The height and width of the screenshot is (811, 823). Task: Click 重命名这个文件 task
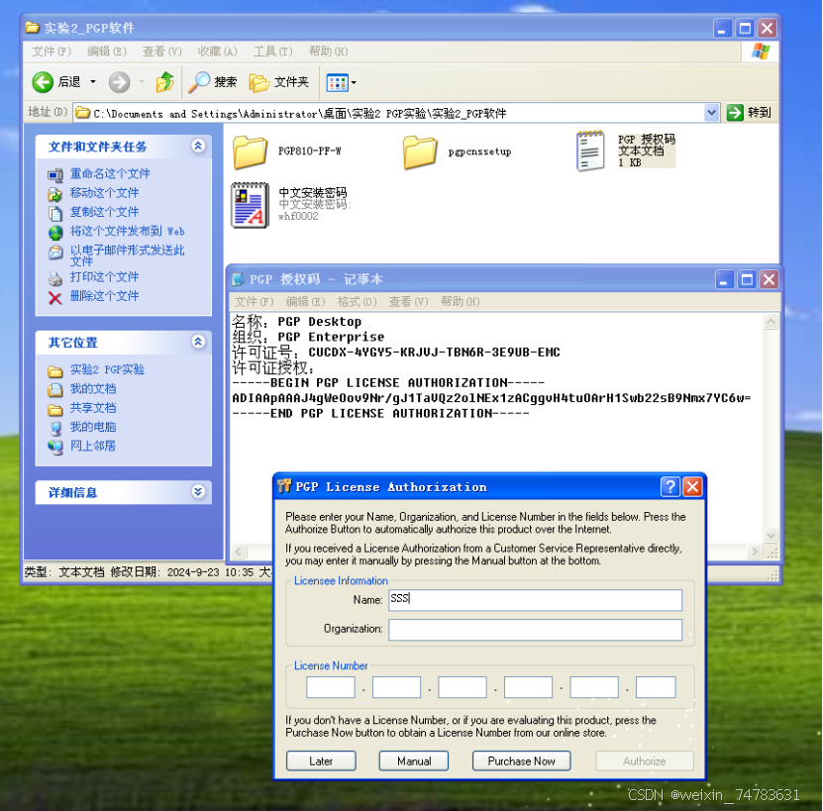point(110,173)
